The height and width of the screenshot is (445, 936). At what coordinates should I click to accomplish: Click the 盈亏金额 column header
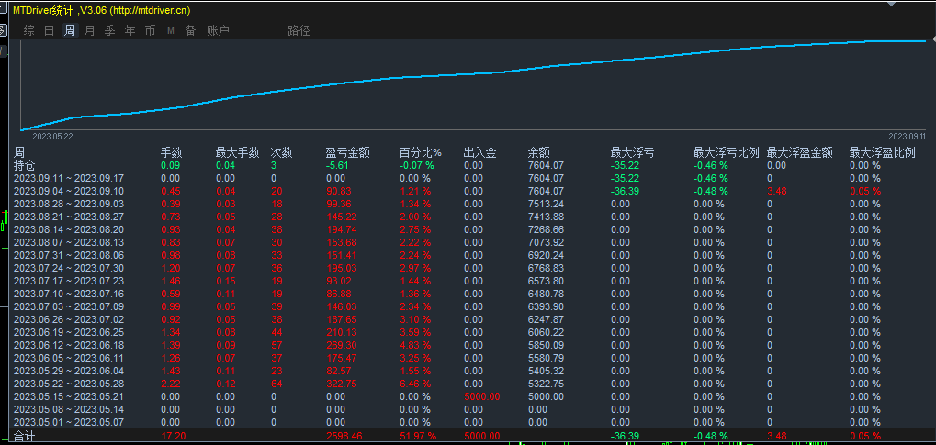(348, 152)
